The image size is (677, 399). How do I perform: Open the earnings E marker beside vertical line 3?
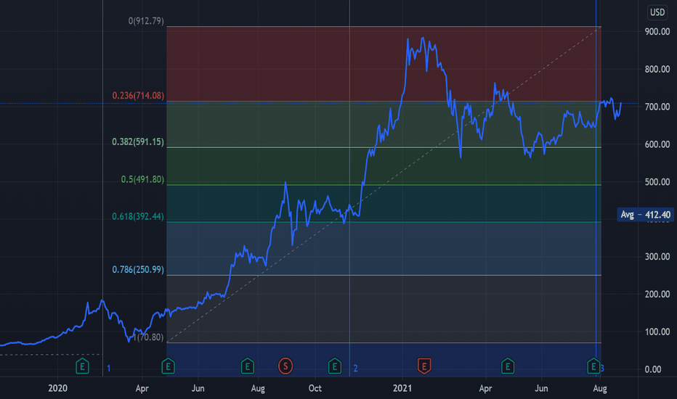click(593, 366)
